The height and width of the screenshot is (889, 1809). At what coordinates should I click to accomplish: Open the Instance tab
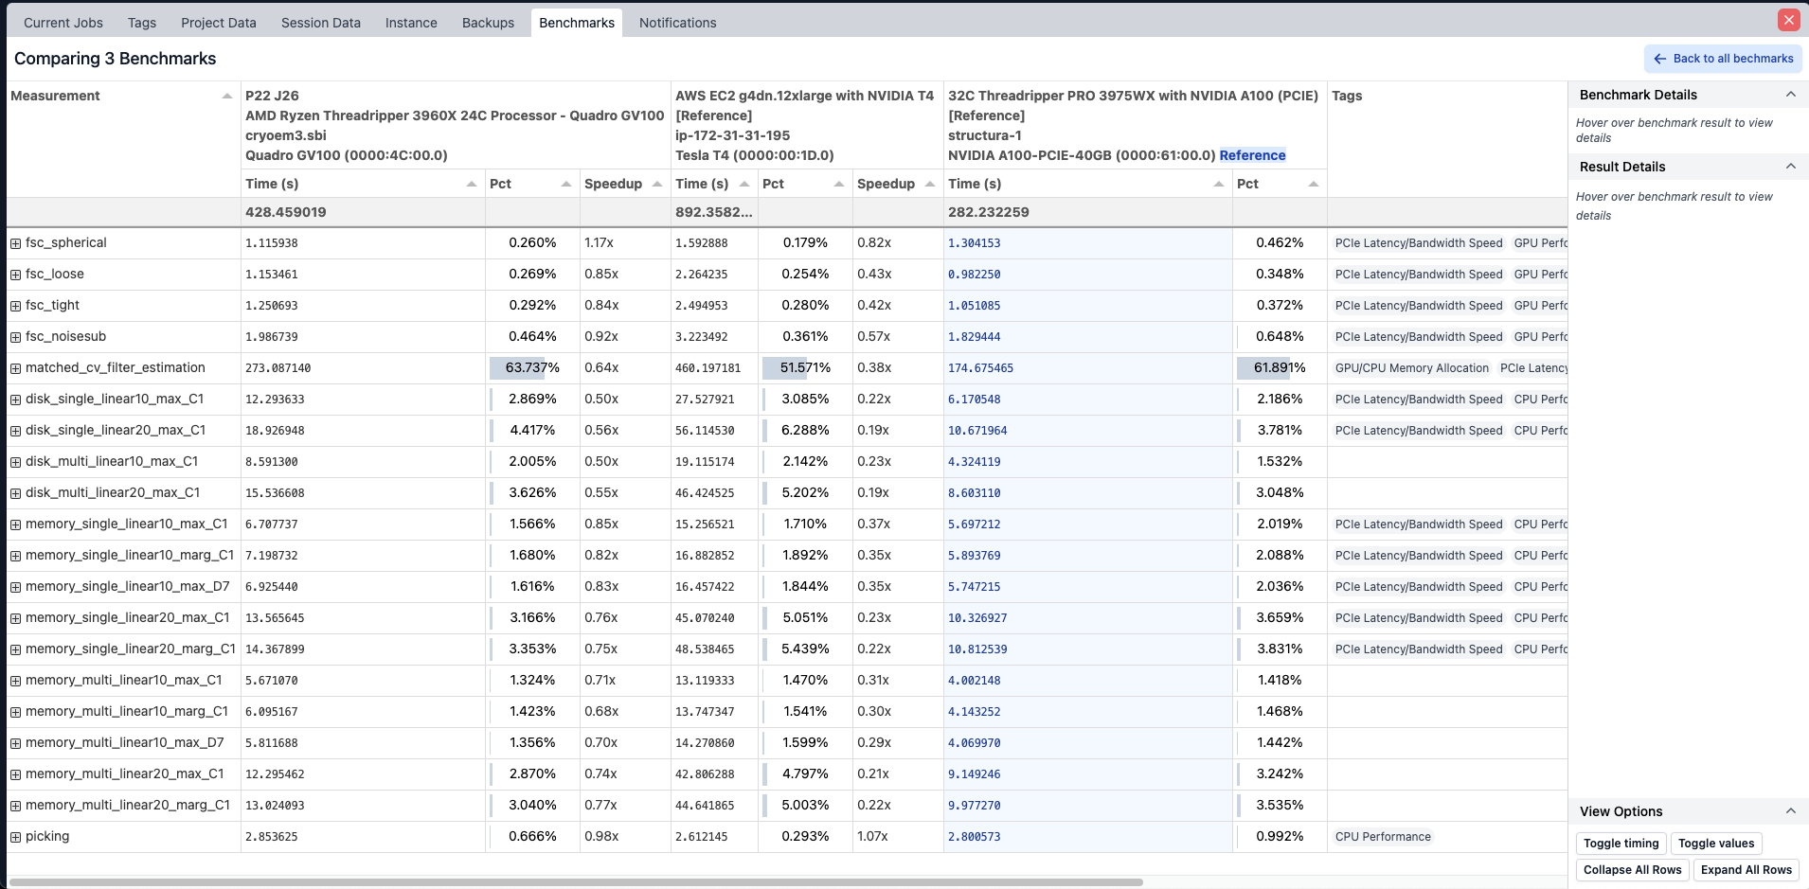411,23
